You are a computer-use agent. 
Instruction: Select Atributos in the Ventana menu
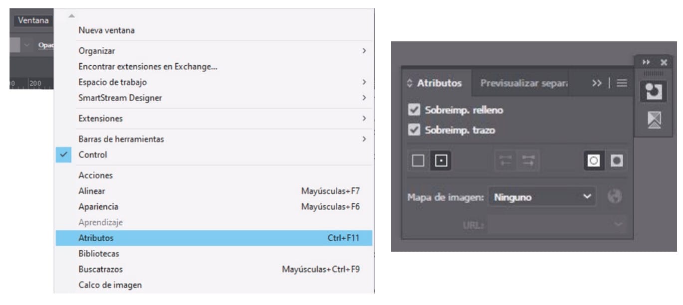pos(215,238)
